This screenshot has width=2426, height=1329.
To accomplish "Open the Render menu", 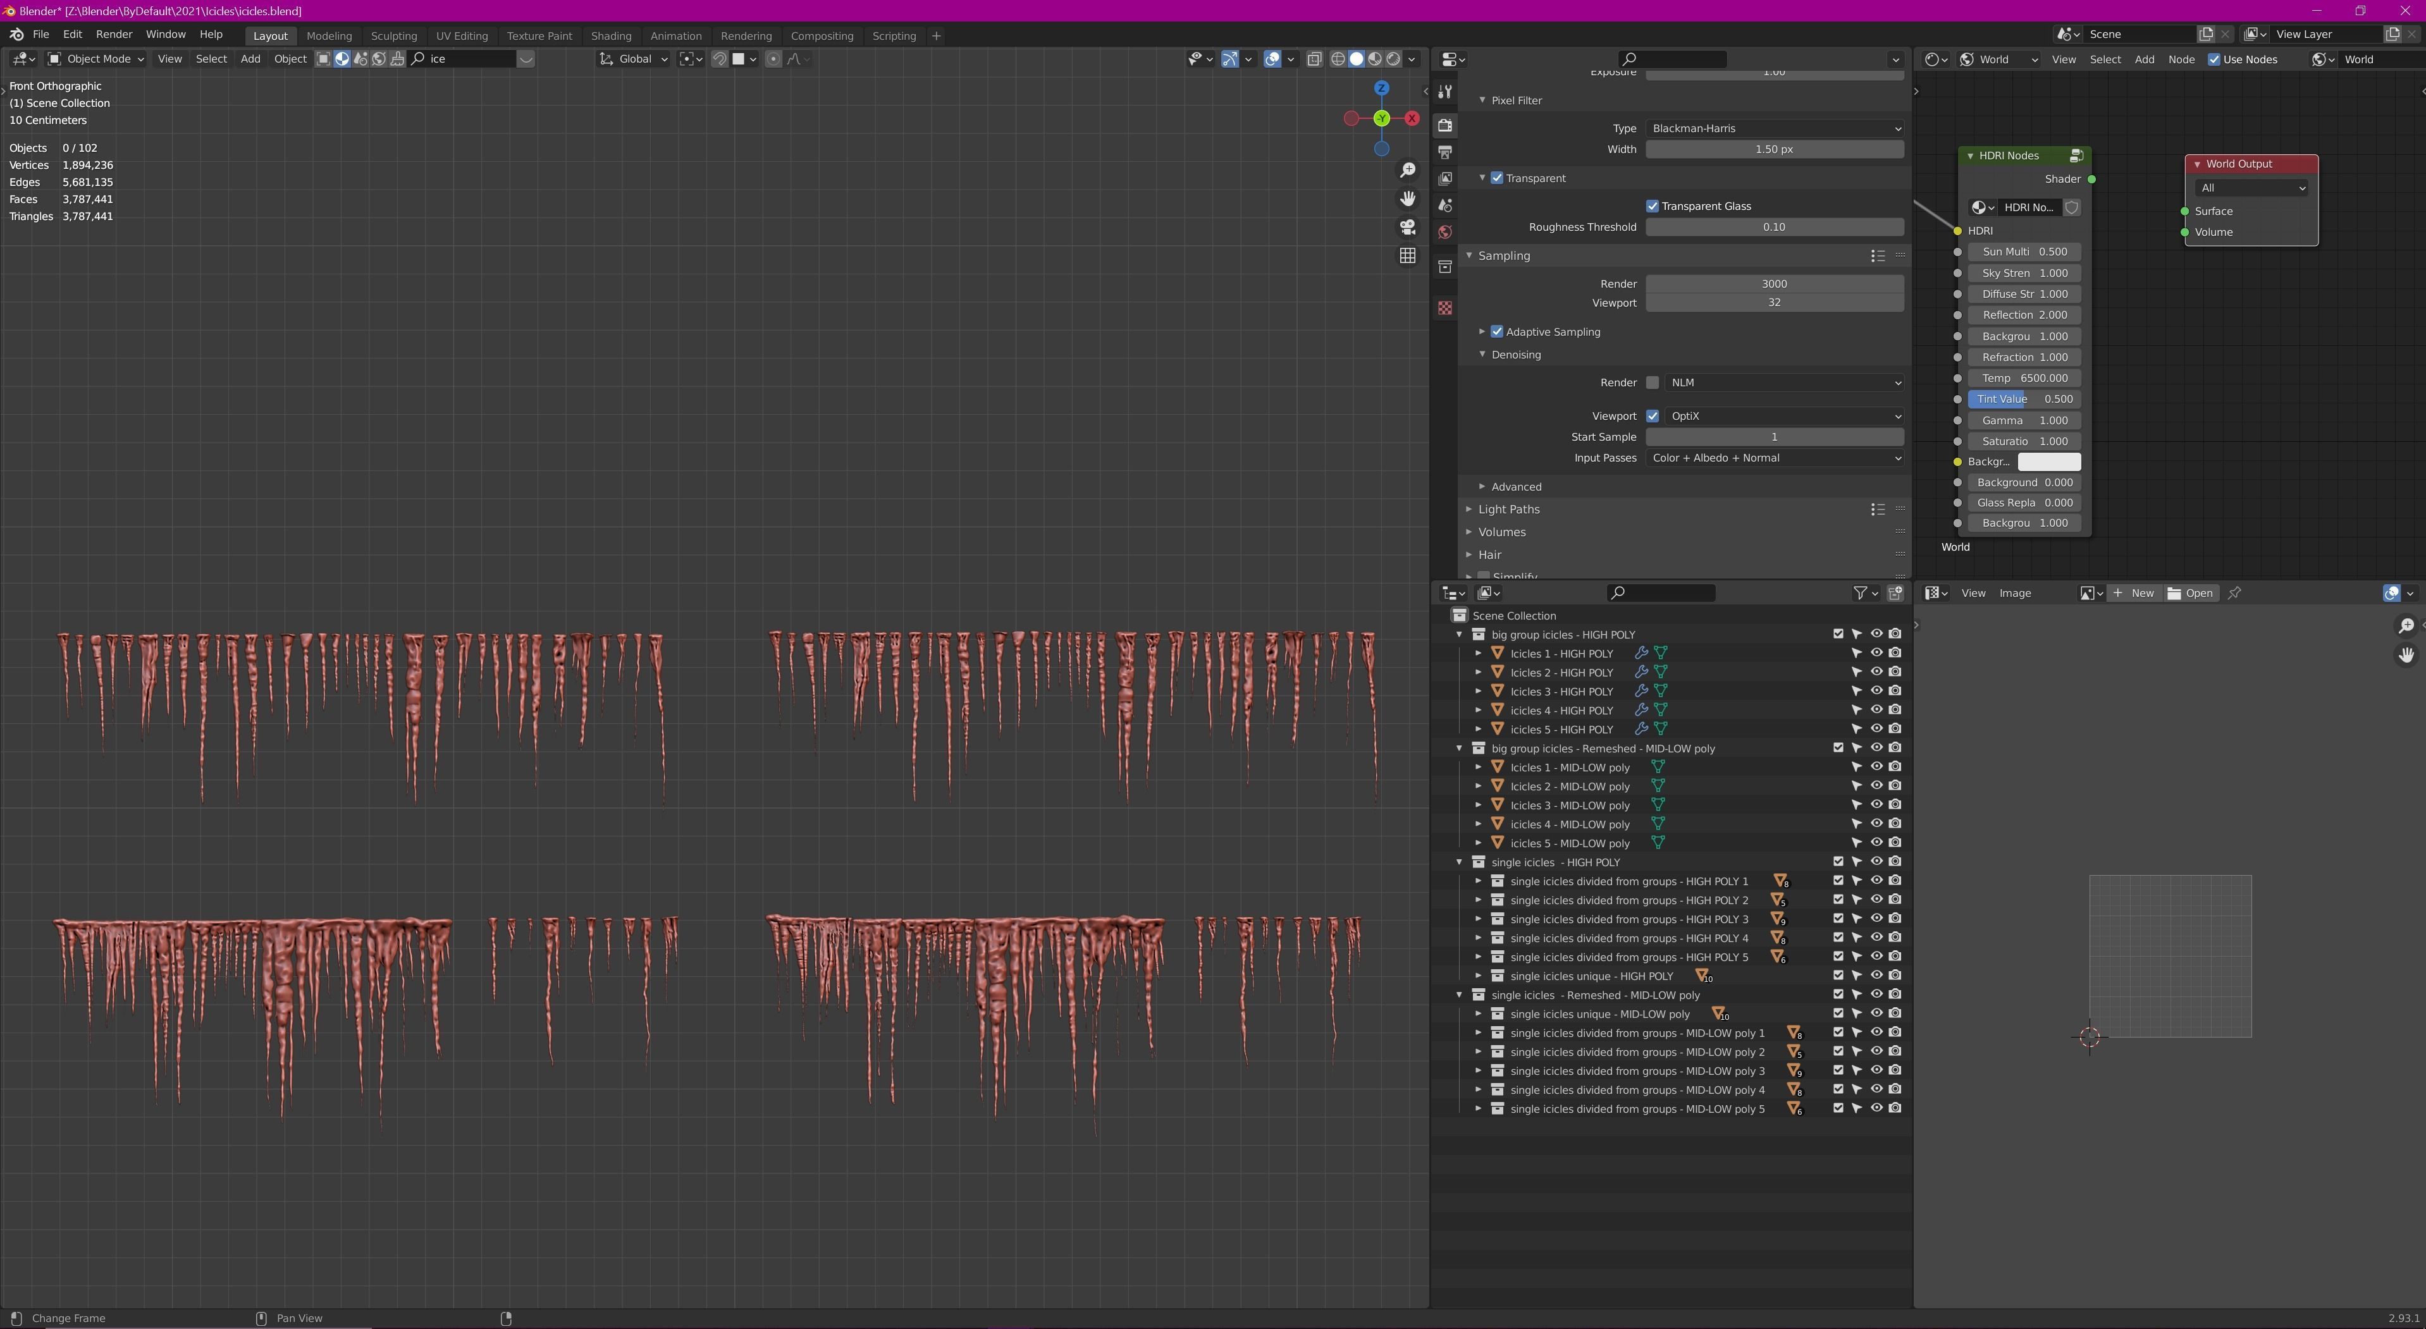I will coord(114,34).
